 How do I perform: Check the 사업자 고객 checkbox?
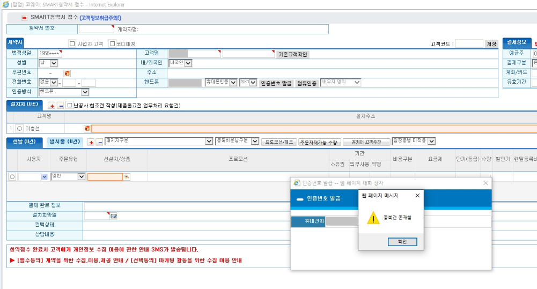tap(72, 43)
